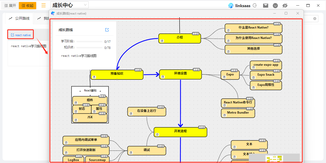Click the open-external icon beside 成长路线

coord(107,30)
